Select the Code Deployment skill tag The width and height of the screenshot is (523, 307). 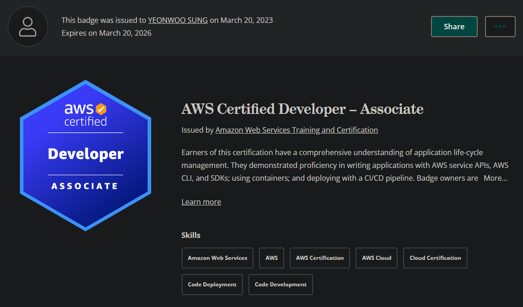coord(212,285)
